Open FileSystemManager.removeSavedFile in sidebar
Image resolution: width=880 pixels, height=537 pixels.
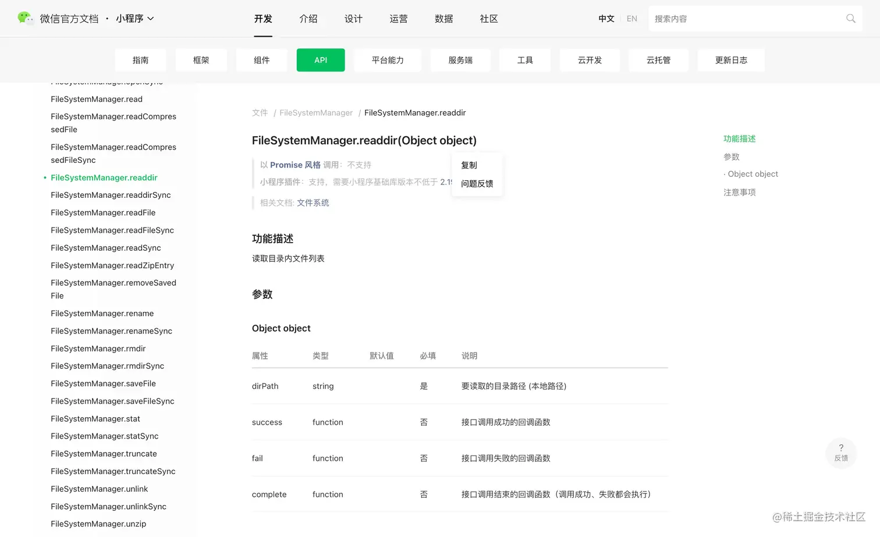coord(113,289)
